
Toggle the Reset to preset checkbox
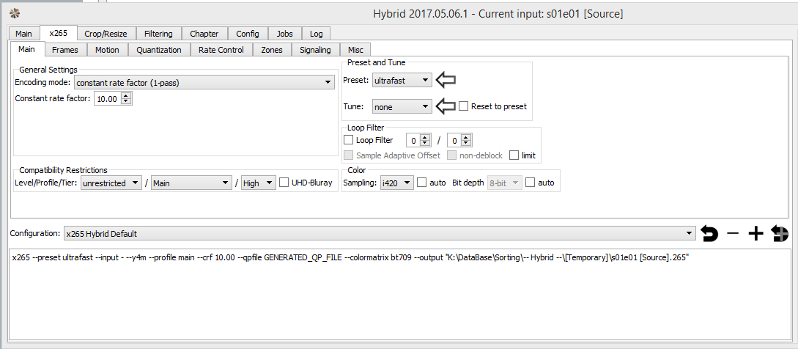pos(463,106)
